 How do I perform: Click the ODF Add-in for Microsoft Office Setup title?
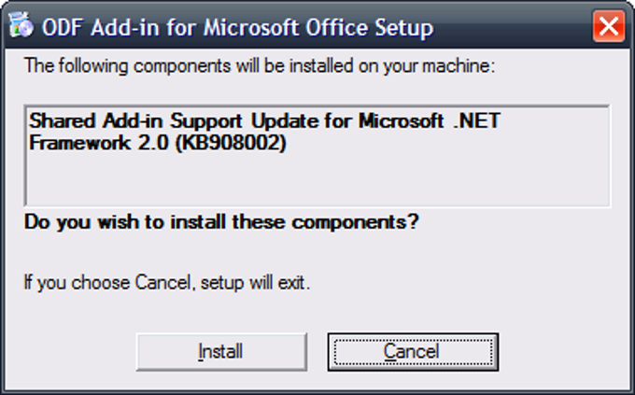pyautogui.click(x=238, y=28)
